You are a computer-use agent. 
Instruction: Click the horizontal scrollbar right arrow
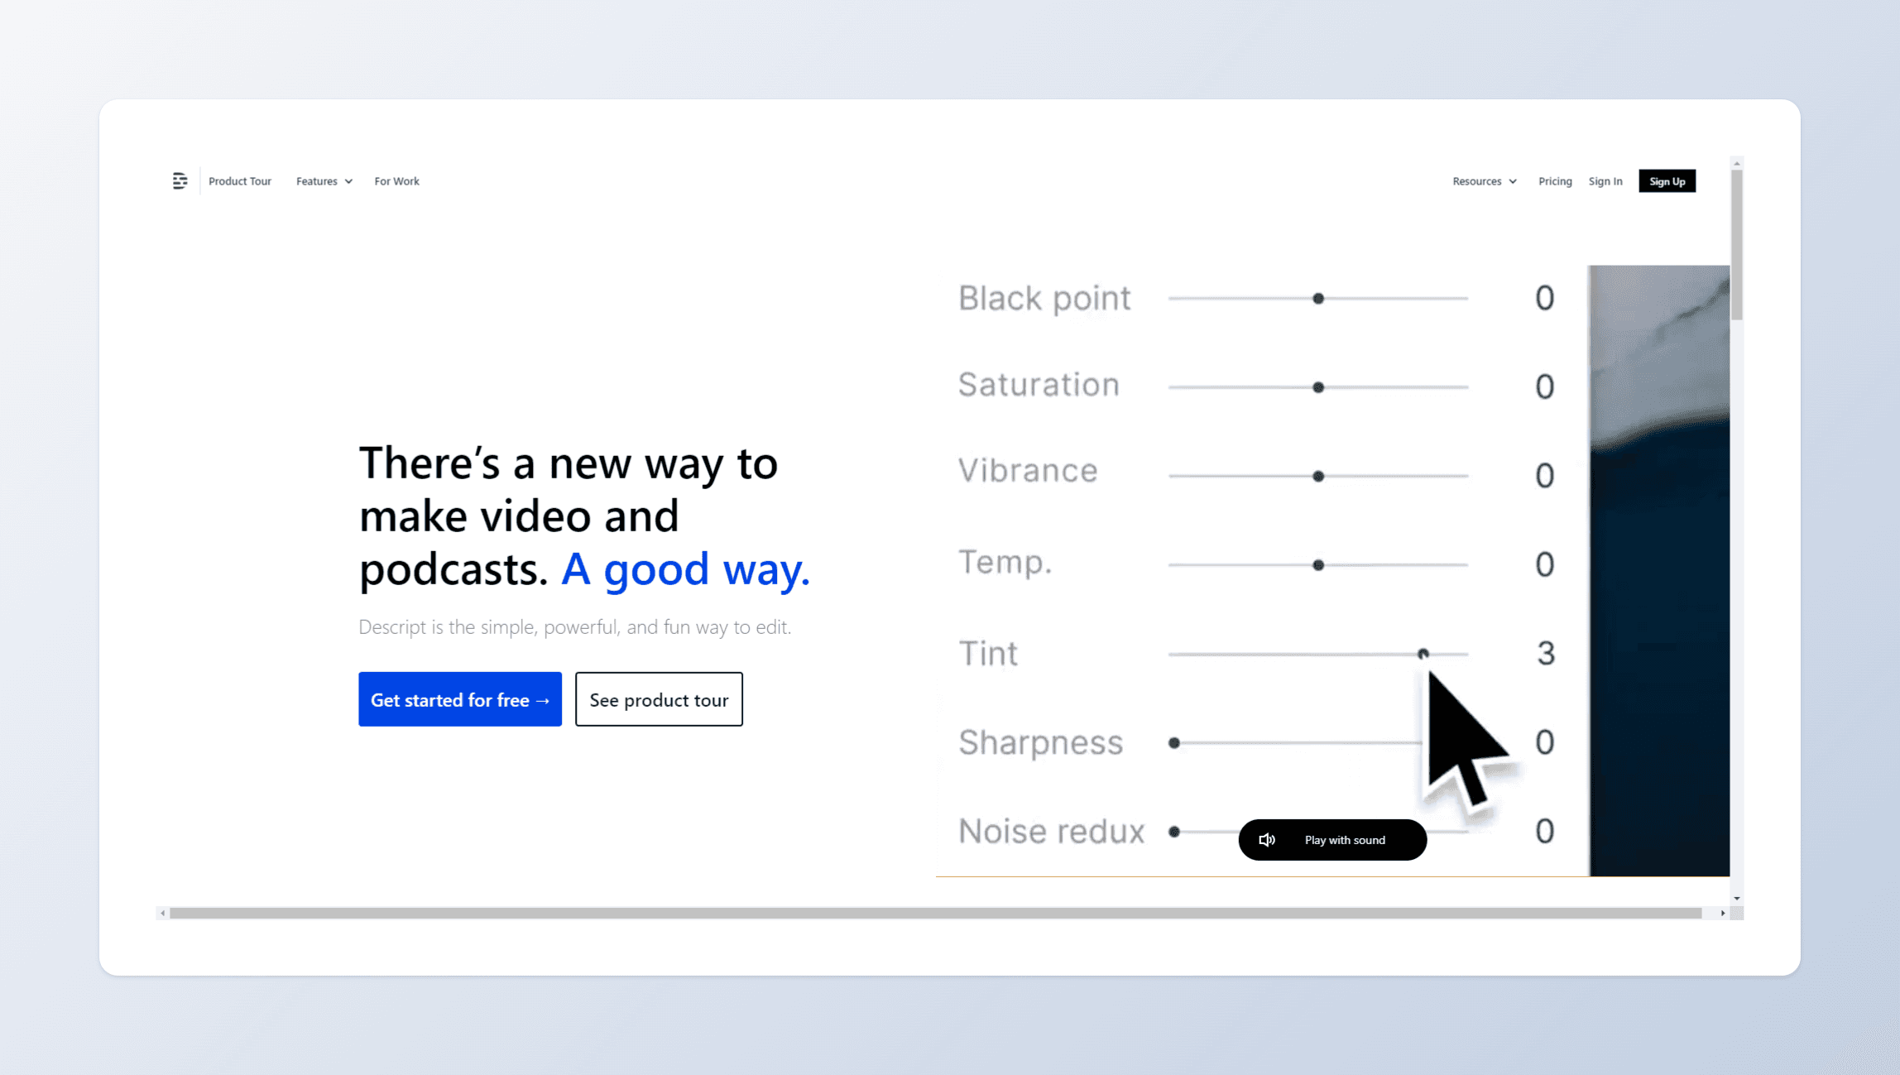[x=1723, y=913]
